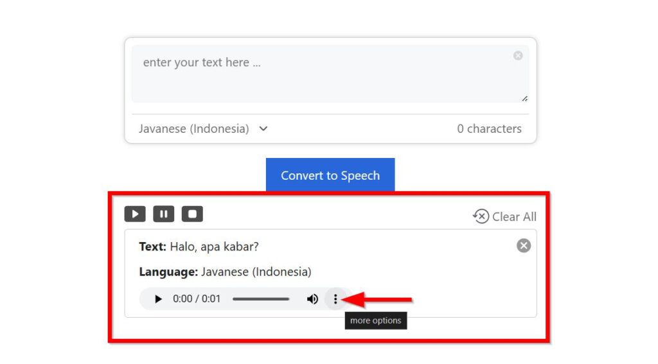Screen dimensions: 658x364
Task: Clear the text input with the x icon
Action: coord(518,55)
